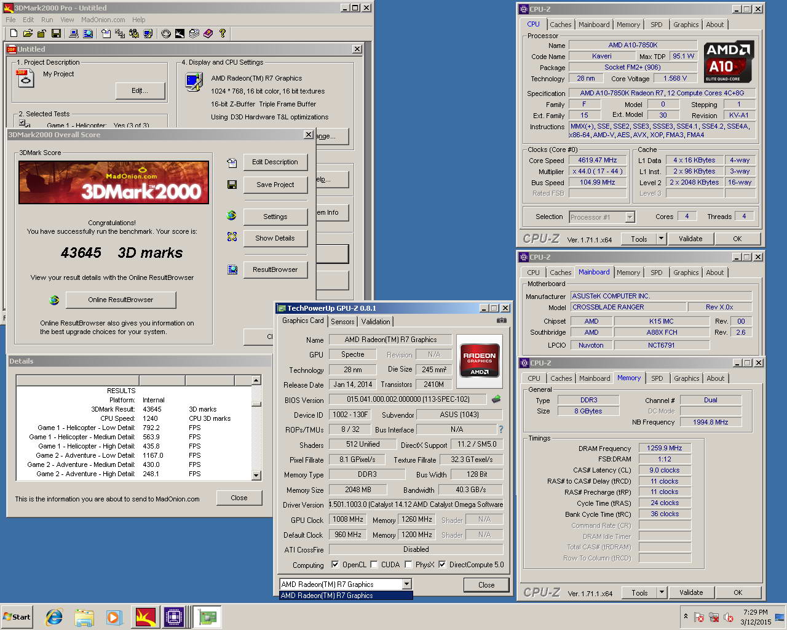The width and height of the screenshot is (787, 630).
Task: Click the AMD A10-7850K name field in CPU-Z
Action: tap(633, 45)
